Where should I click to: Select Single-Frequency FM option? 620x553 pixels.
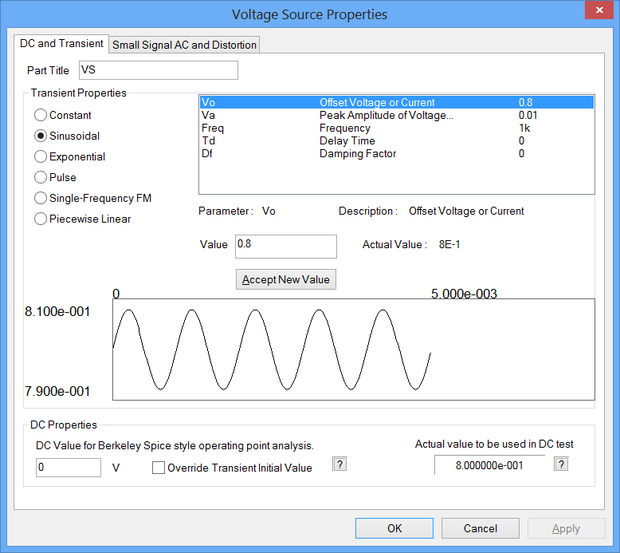click(x=41, y=199)
